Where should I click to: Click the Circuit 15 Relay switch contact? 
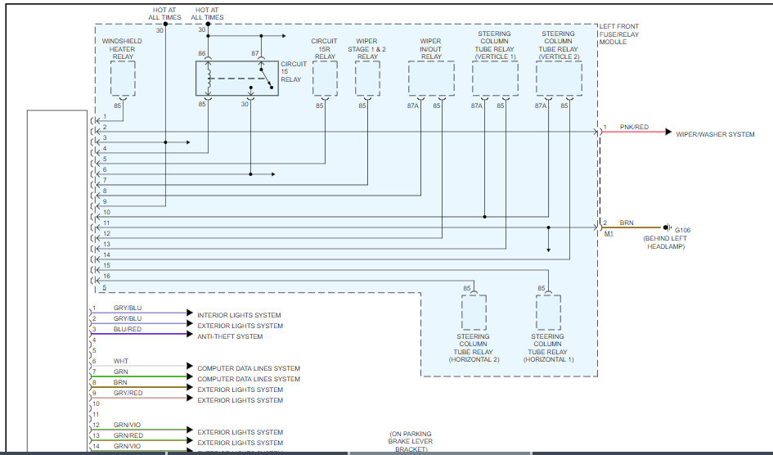coord(266,79)
